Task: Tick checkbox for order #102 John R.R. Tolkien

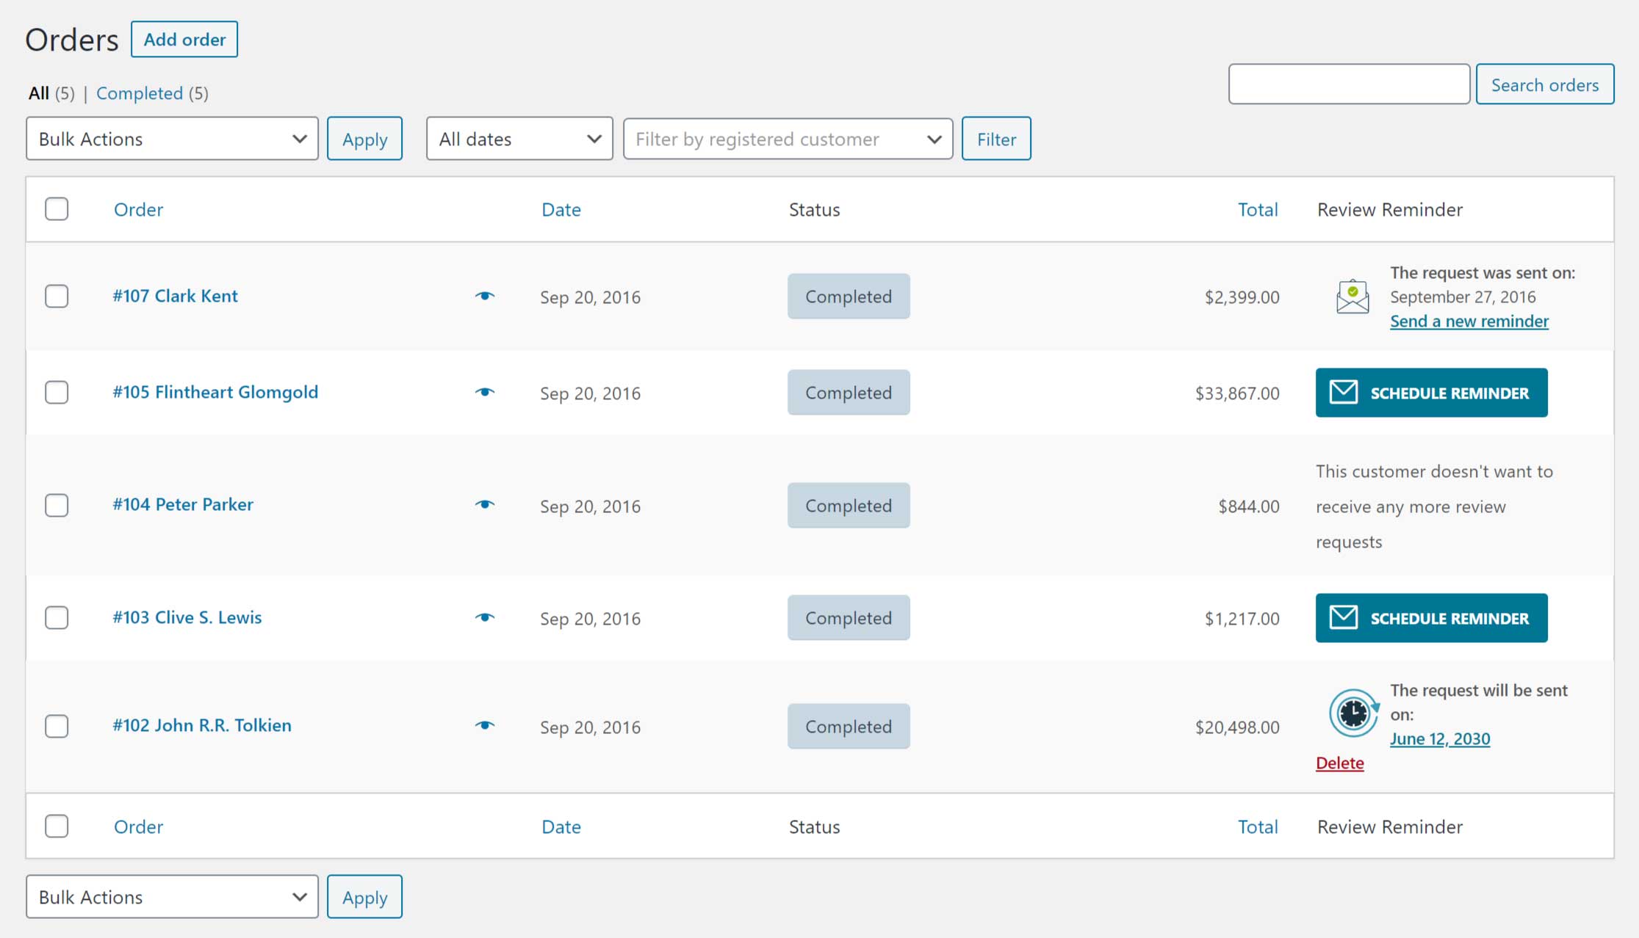Action: pyautogui.click(x=57, y=726)
